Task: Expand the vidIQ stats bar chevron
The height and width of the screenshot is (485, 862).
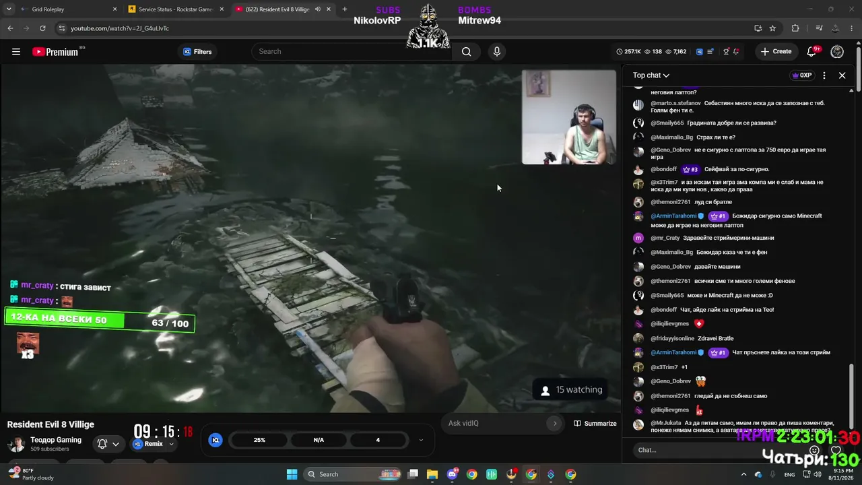Action: (421, 440)
